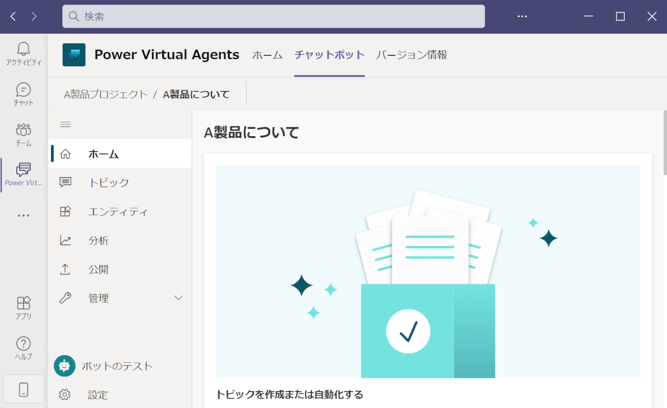Expand the 管理 chevron

(178, 298)
